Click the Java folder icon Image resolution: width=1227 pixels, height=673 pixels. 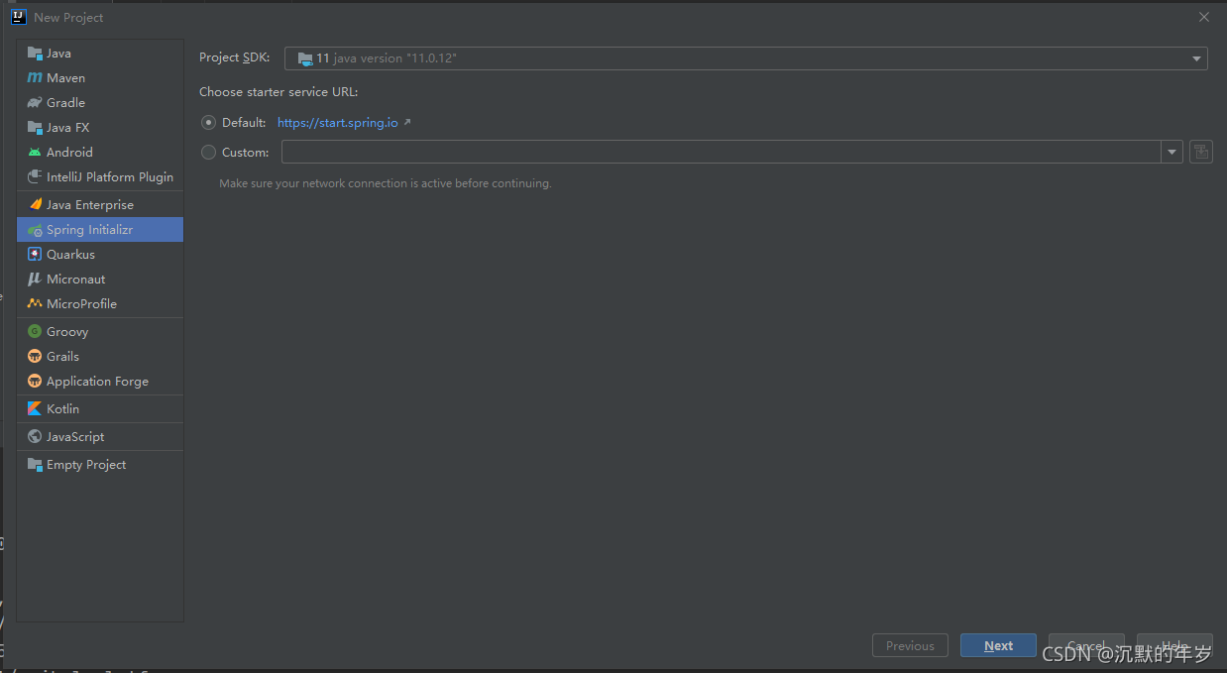35,54
